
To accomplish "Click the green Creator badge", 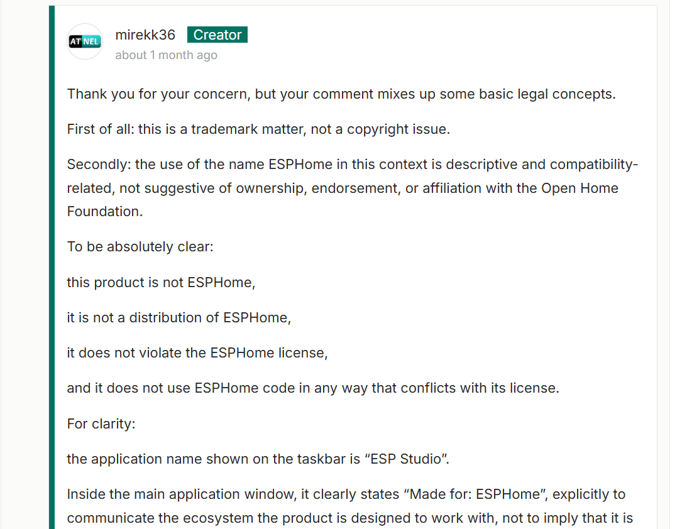I will tap(217, 35).
